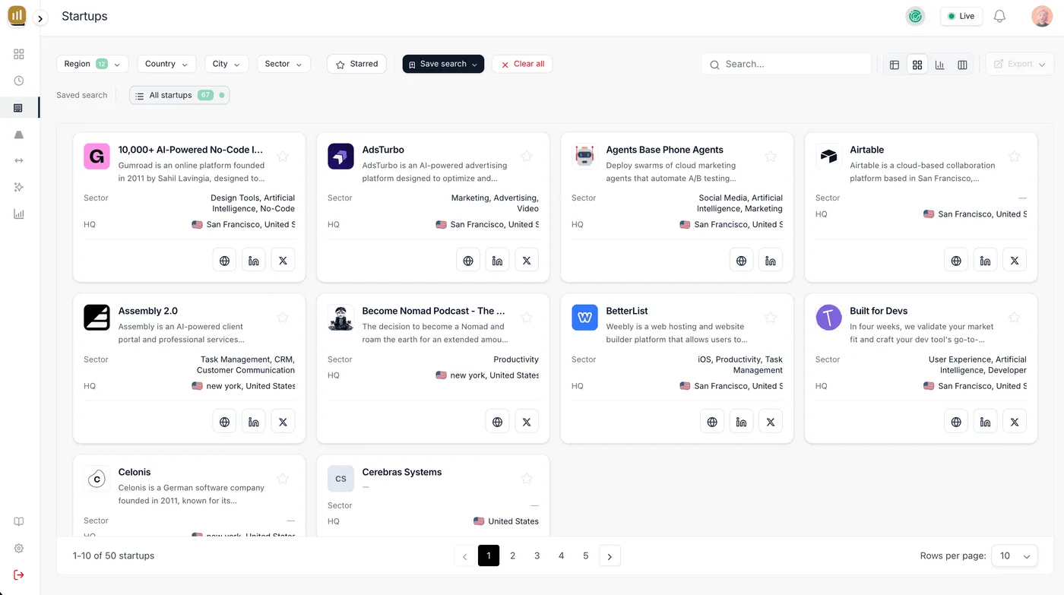Image resolution: width=1064 pixels, height=595 pixels.
Task: Click the Clear all button
Action: pyautogui.click(x=522, y=64)
